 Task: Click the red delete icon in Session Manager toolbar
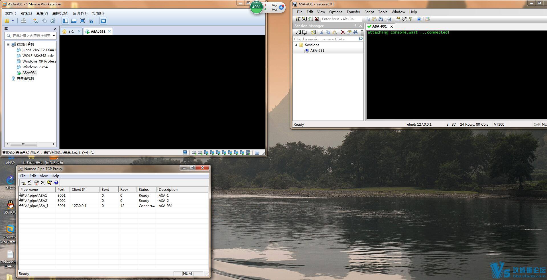(343, 32)
